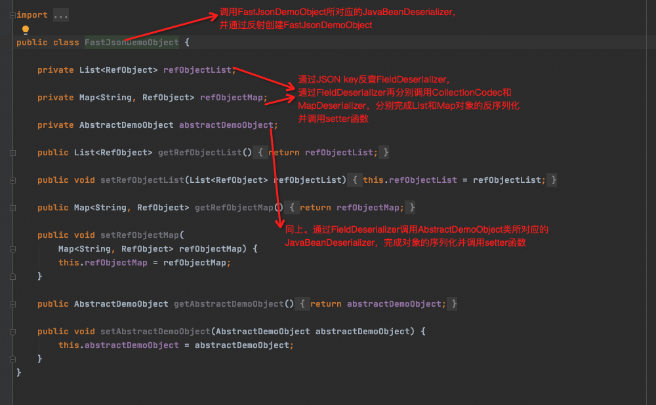
Task: Expand the folded import statements
Action: [12, 16]
